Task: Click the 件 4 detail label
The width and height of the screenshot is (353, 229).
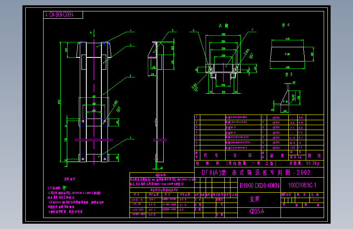Action: [286, 25]
